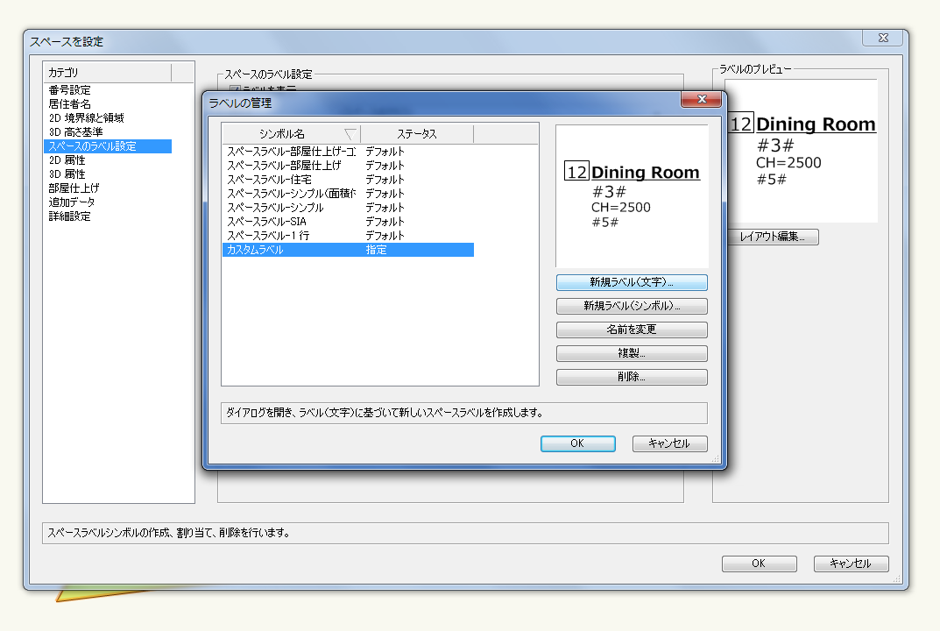Image resolution: width=940 pixels, height=631 pixels.
Task: Open レイアウト編集... under the label preview
Action: pos(772,237)
